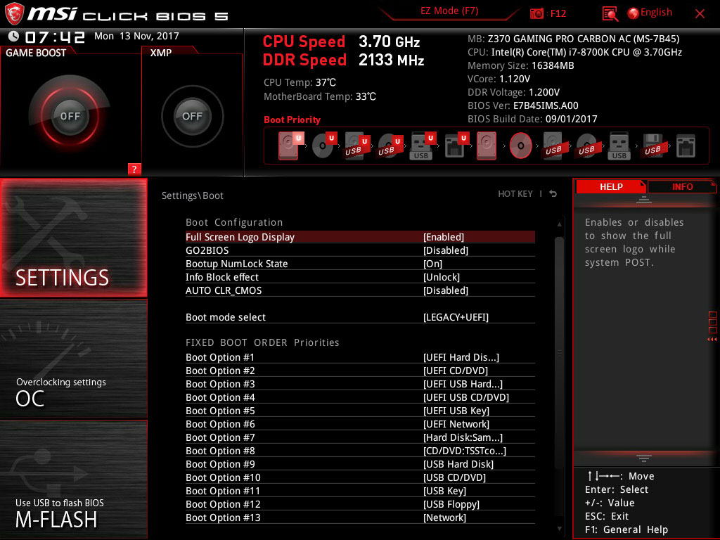Toggle Full Screen Logo Display Enabled value
Viewport: 720px width, 540px height.
tap(443, 237)
